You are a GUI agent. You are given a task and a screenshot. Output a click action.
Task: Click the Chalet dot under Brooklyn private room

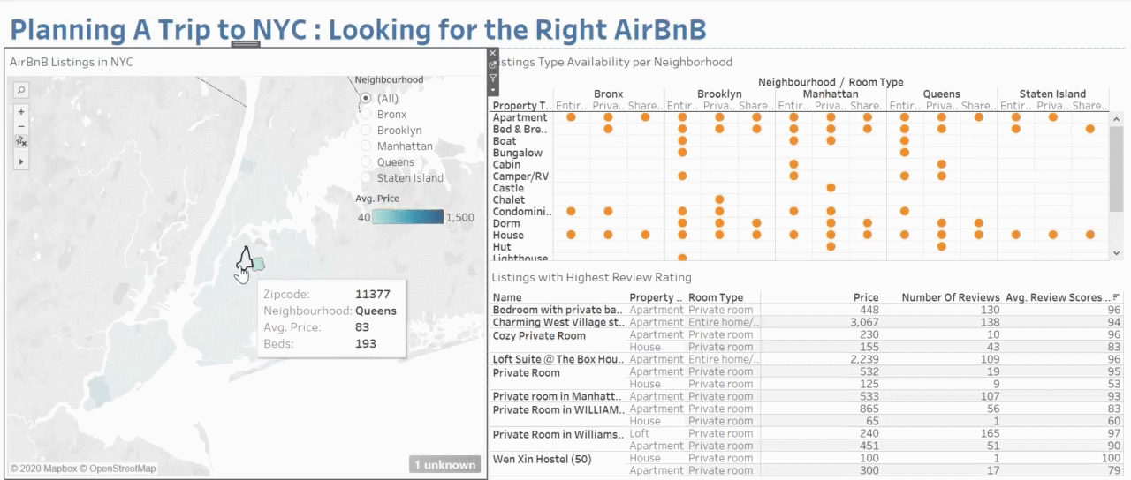point(719,200)
